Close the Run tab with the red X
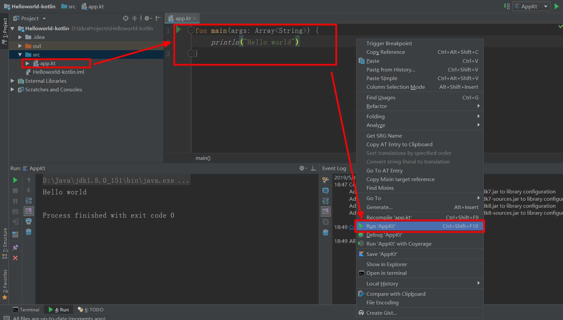This screenshot has width=563, height=320. (15, 258)
